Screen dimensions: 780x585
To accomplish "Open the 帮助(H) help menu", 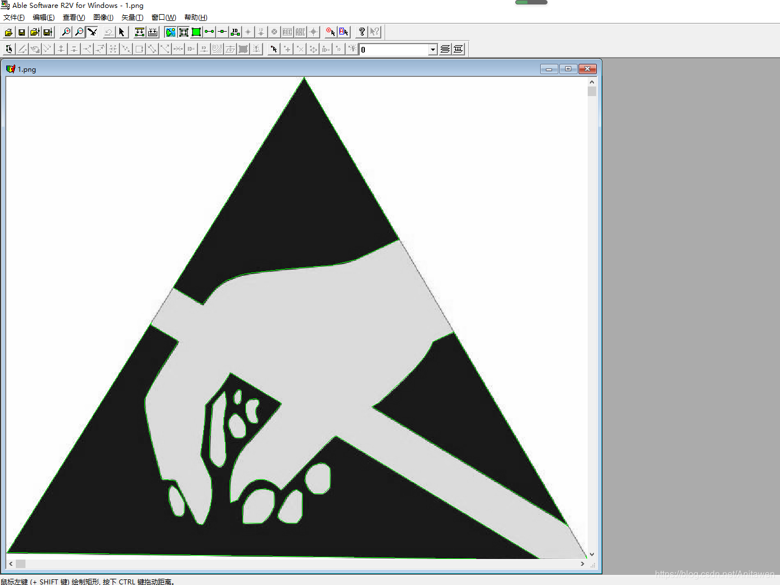I will click(x=196, y=18).
